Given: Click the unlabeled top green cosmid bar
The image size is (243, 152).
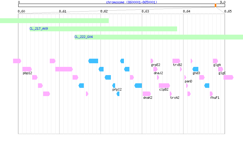Looking at the screenshot, I should tap(54, 21).
